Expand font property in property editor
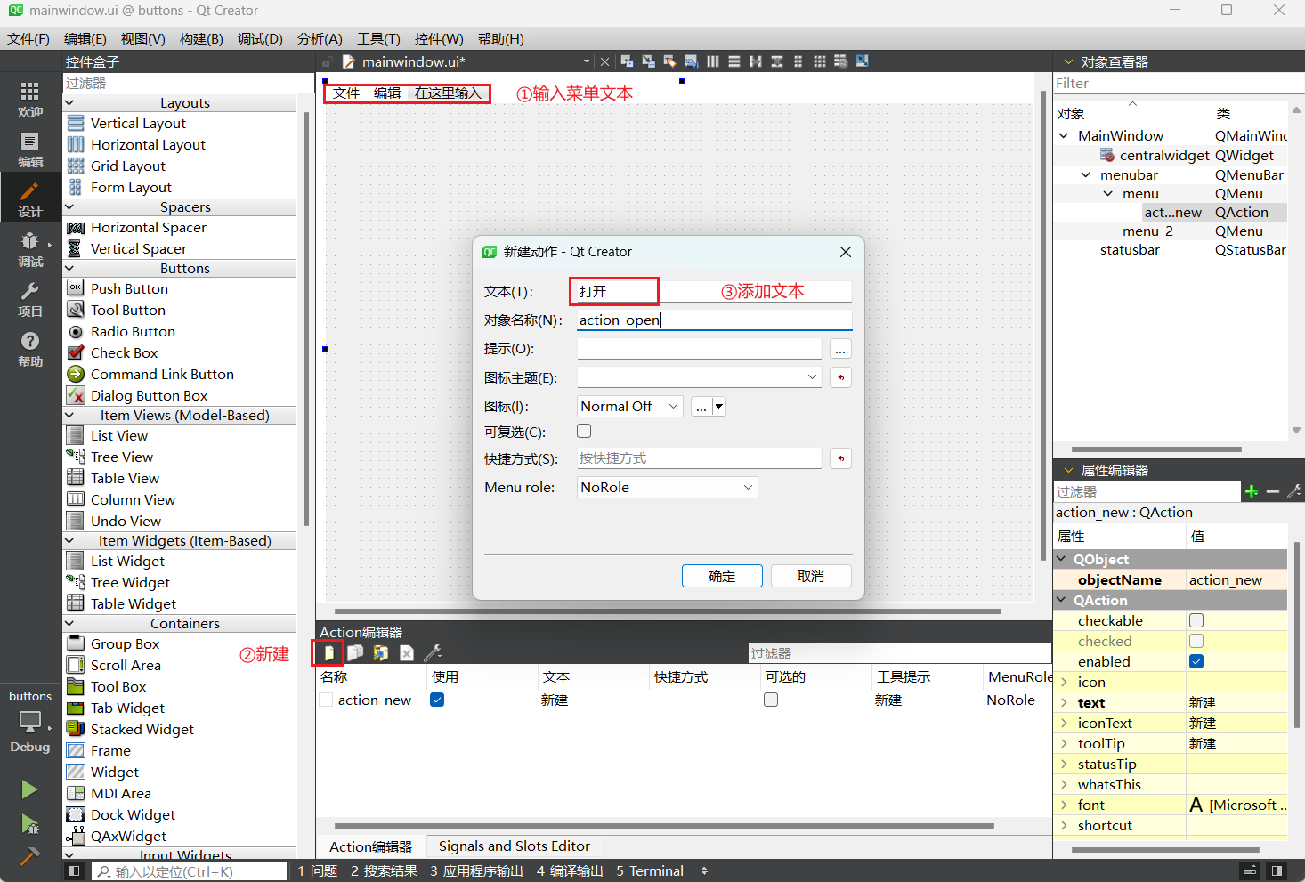Screen dimensions: 1305x882 (1064, 805)
